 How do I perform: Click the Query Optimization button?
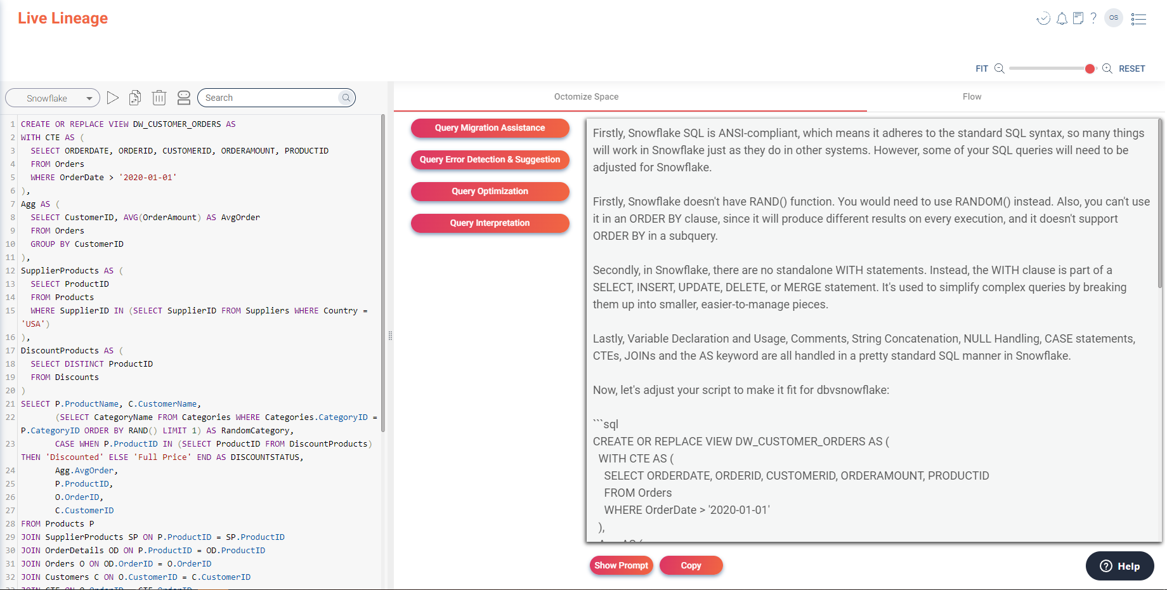click(490, 191)
